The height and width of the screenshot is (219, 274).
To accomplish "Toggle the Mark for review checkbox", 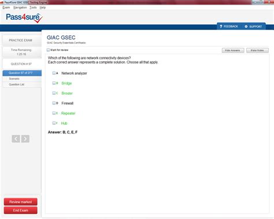I will coord(48,50).
